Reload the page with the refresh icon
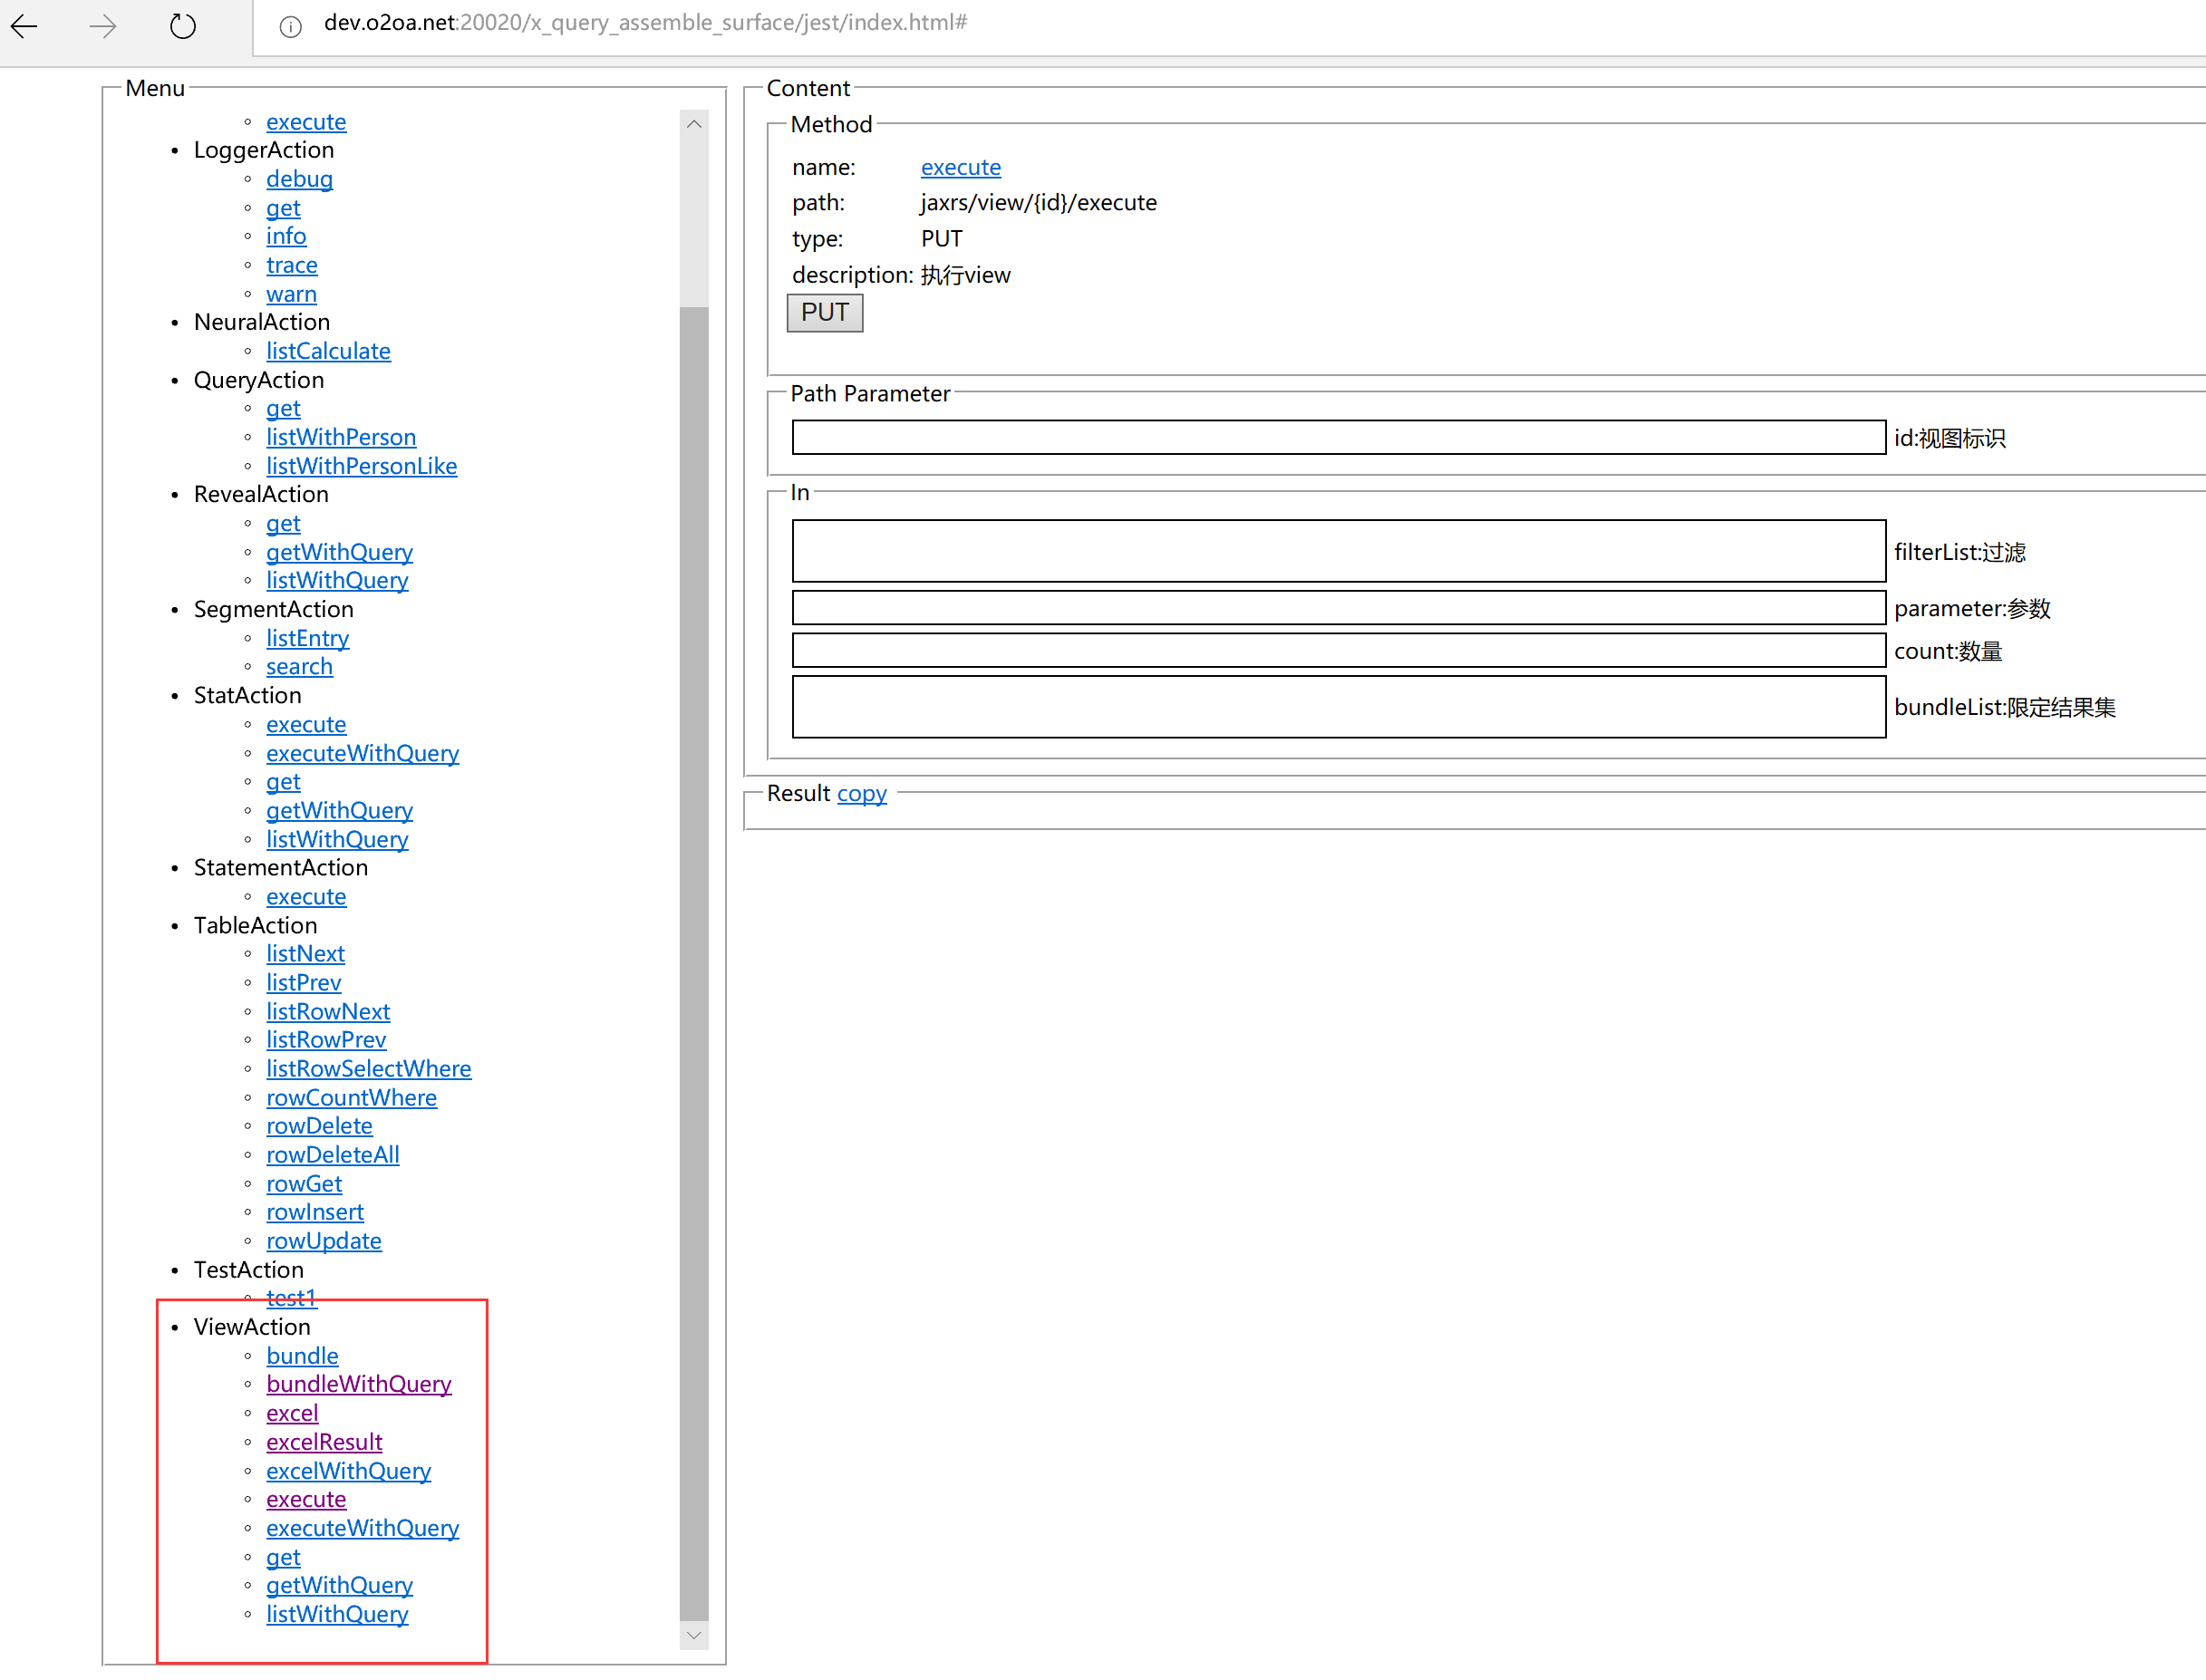 183,26
